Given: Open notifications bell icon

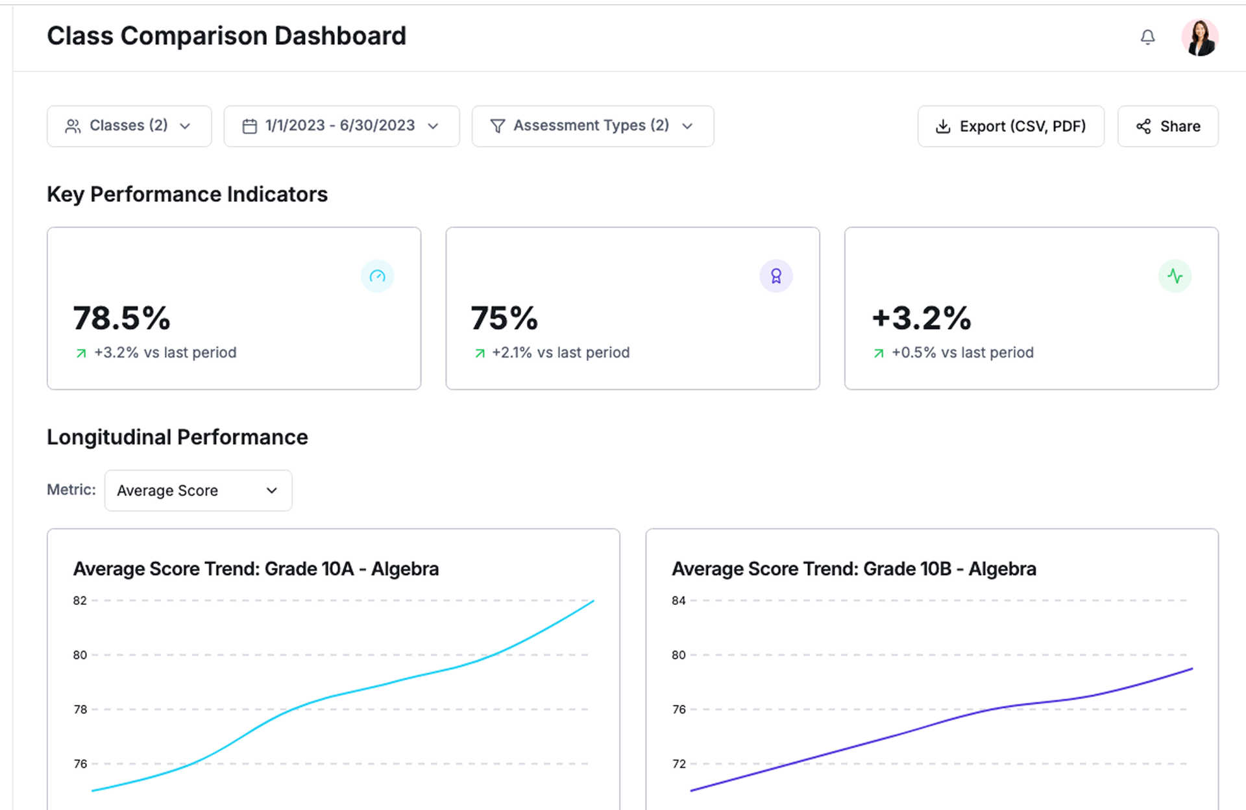Looking at the screenshot, I should (1147, 38).
